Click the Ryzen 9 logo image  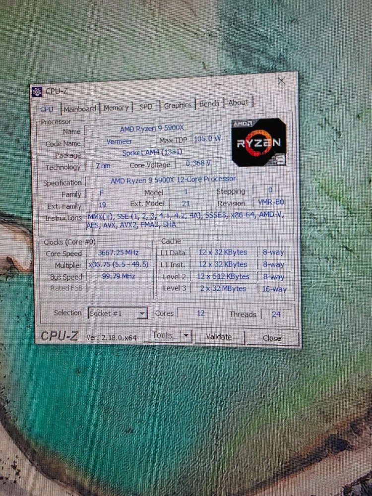(259, 142)
